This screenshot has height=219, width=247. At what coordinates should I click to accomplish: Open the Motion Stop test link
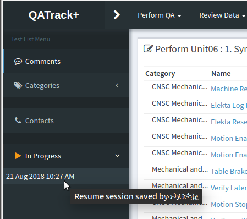tap(229, 205)
